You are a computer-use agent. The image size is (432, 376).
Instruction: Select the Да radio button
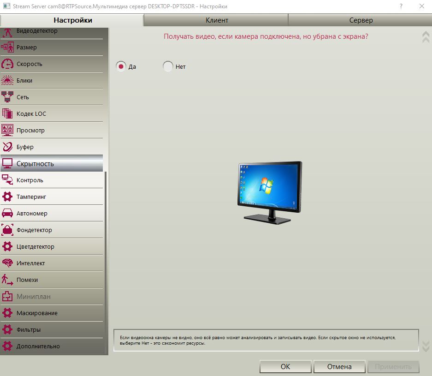pyautogui.click(x=121, y=66)
